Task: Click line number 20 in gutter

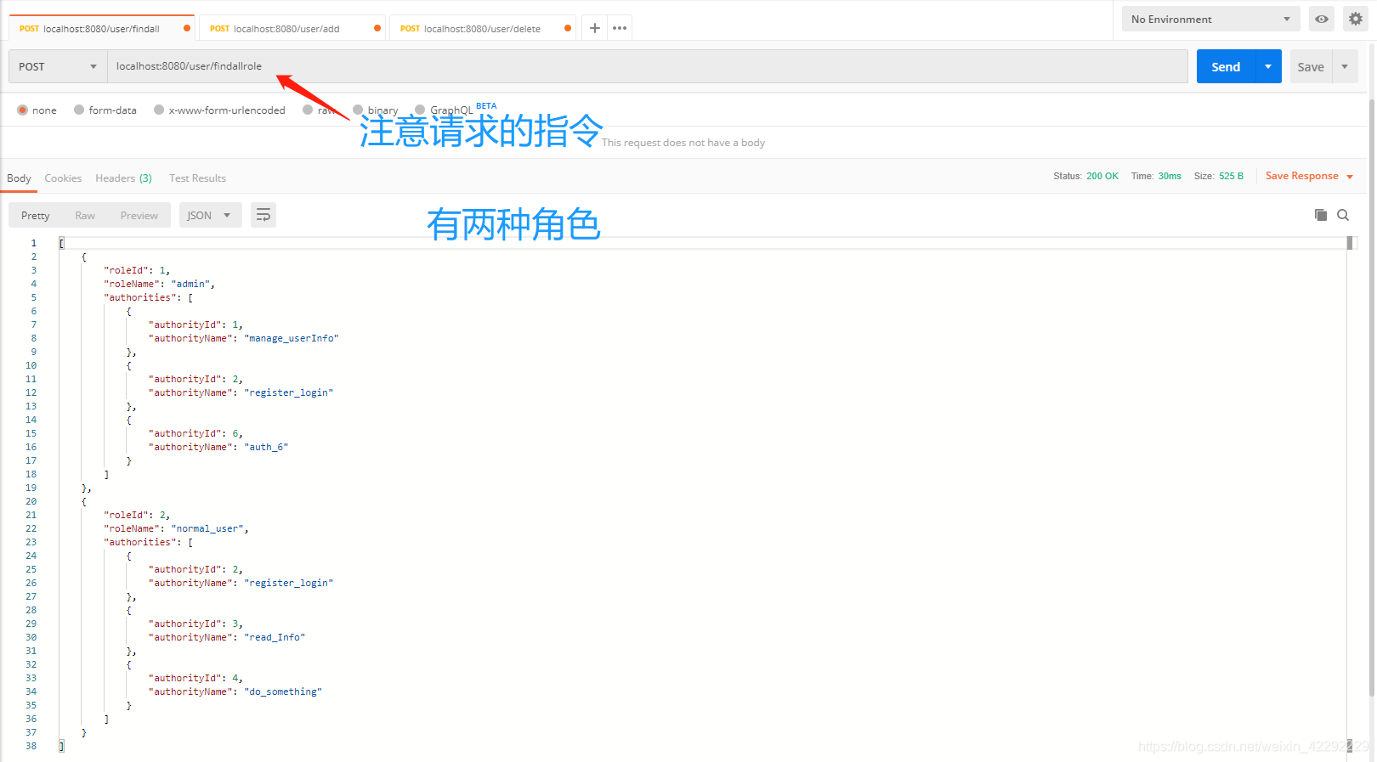Action: (x=31, y=501)
